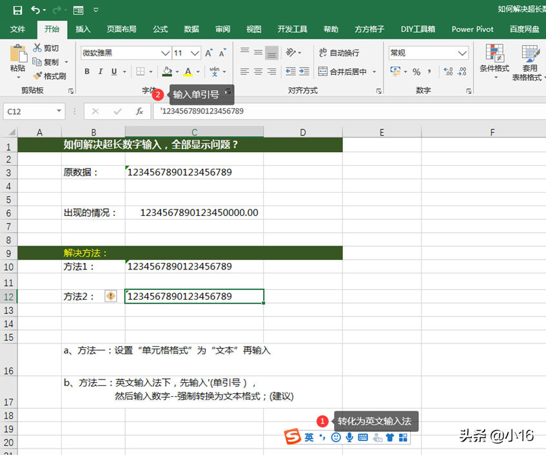The image size is (546, 455).
Task: Click the Save icon in quick access toolbar
Action: pos(17,10)
